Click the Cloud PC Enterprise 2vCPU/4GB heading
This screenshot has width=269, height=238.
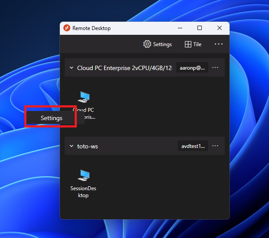tap(125, 68)
